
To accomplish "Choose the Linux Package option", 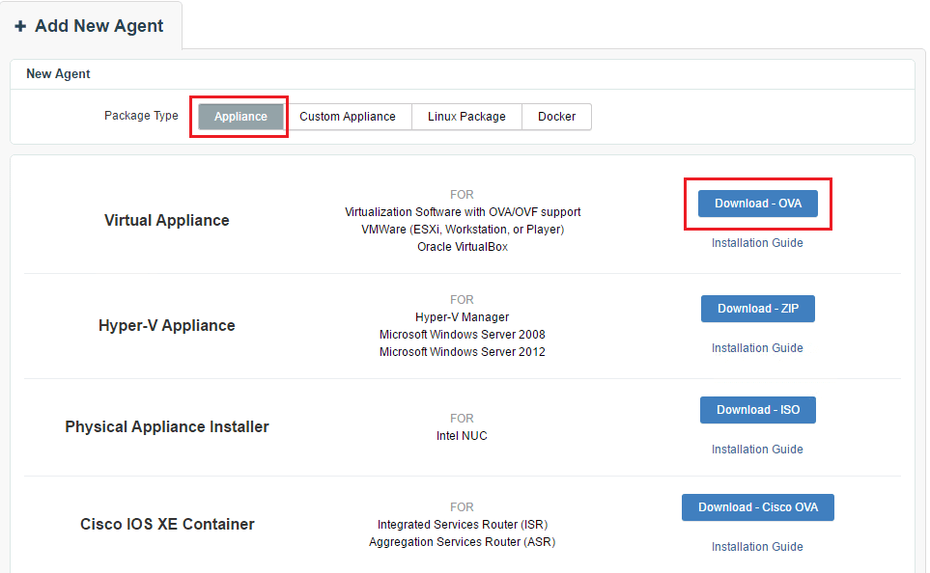I will tap(466, 117).
